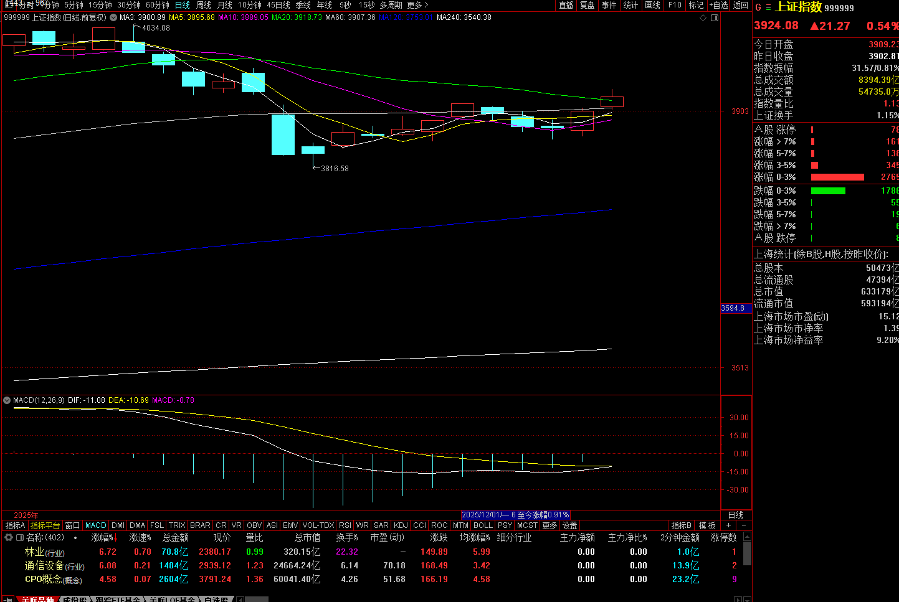The image size is (899, 602).
Task: Open the dropdown arrow beside the 上证指数 chart title
Action: [113, 18]
